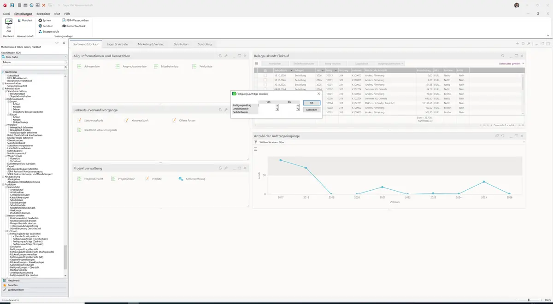Screen dimensions: 553x304
Task: Open the Wiedervorlagen navigation section
Action: coord(34,290)
